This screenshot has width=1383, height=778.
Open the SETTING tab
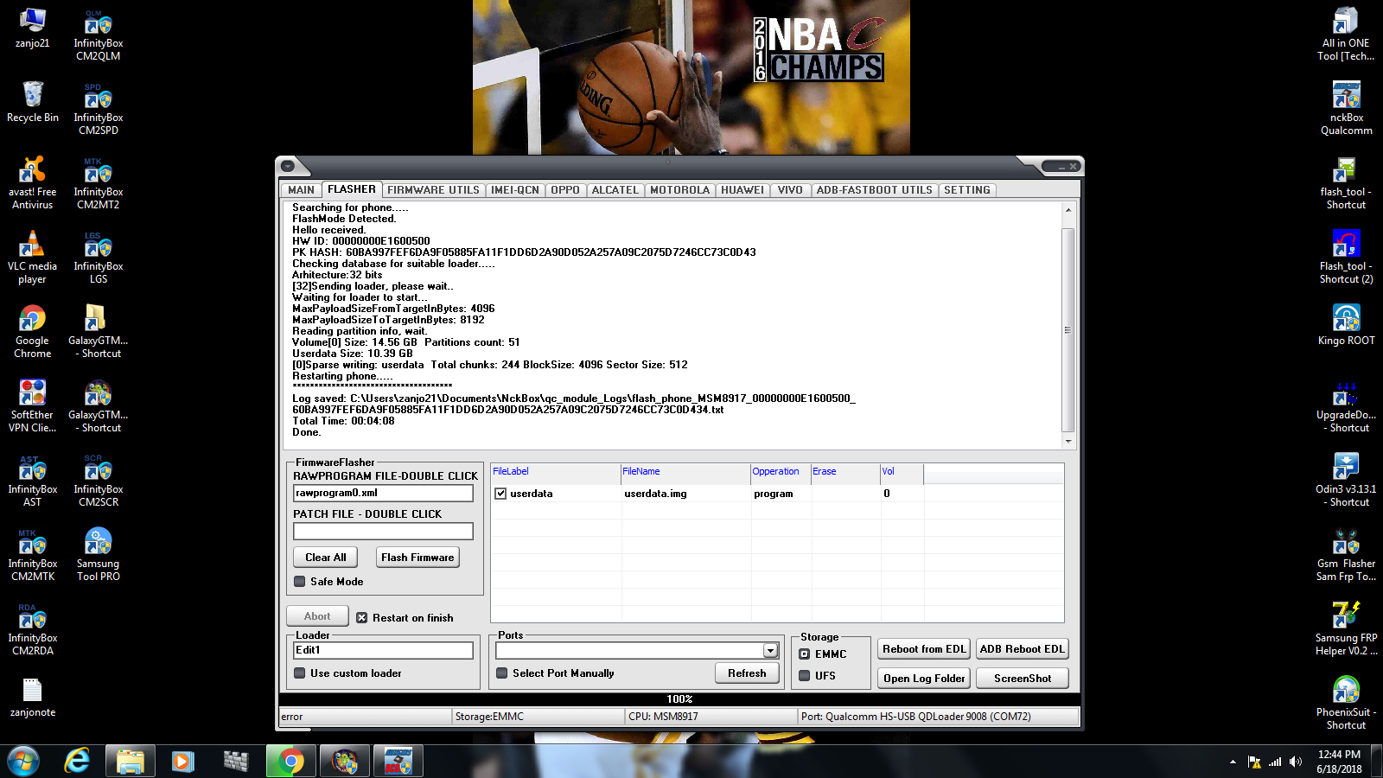click(x=967, y=190)
